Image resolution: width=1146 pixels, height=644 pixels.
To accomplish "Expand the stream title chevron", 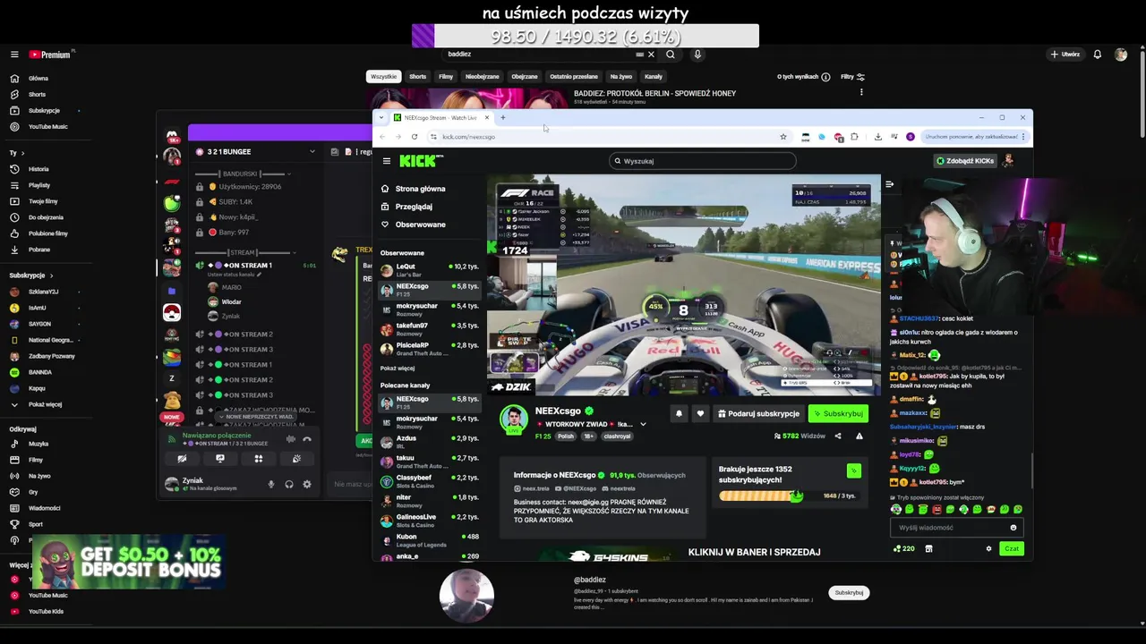I will click(643, 424).
